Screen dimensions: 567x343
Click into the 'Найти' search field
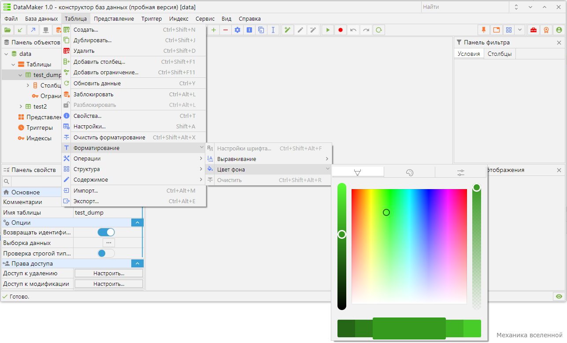[464, 7]
